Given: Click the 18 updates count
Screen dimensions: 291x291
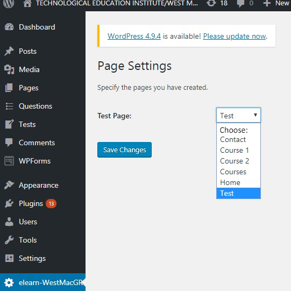Looking at the screenshot, I should pyautogui.click(x=224, y=3).
